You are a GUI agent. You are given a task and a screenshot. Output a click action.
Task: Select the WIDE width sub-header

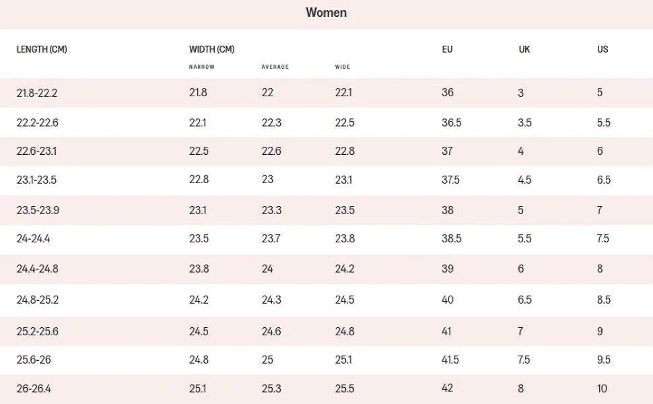pos(343,67)
